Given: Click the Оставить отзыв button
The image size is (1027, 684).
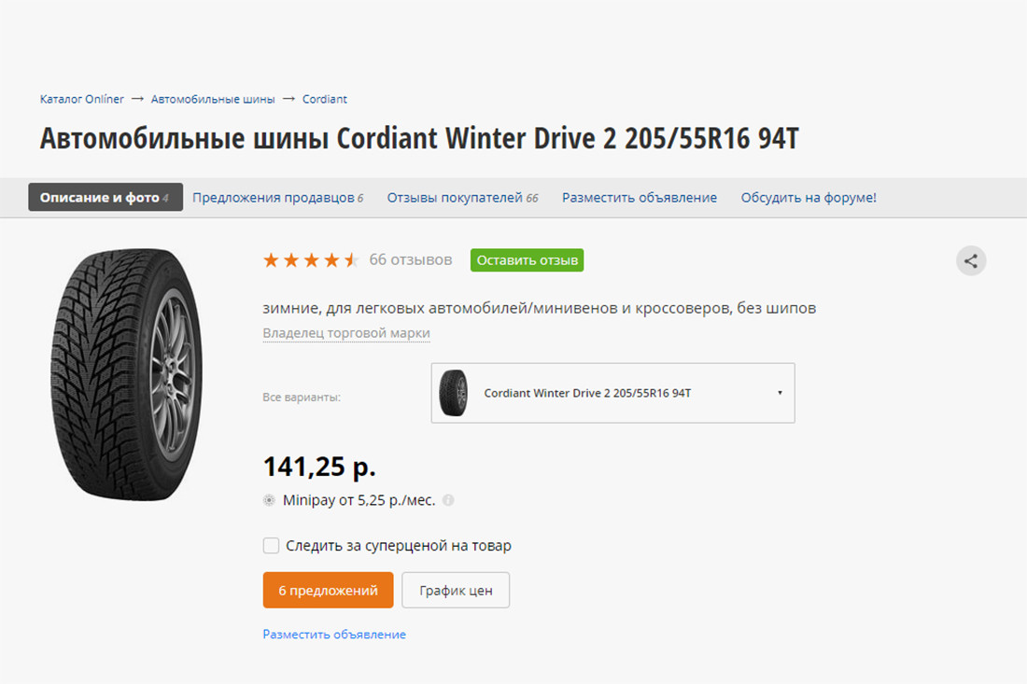Looking at the screenshot, I should 528,259.
